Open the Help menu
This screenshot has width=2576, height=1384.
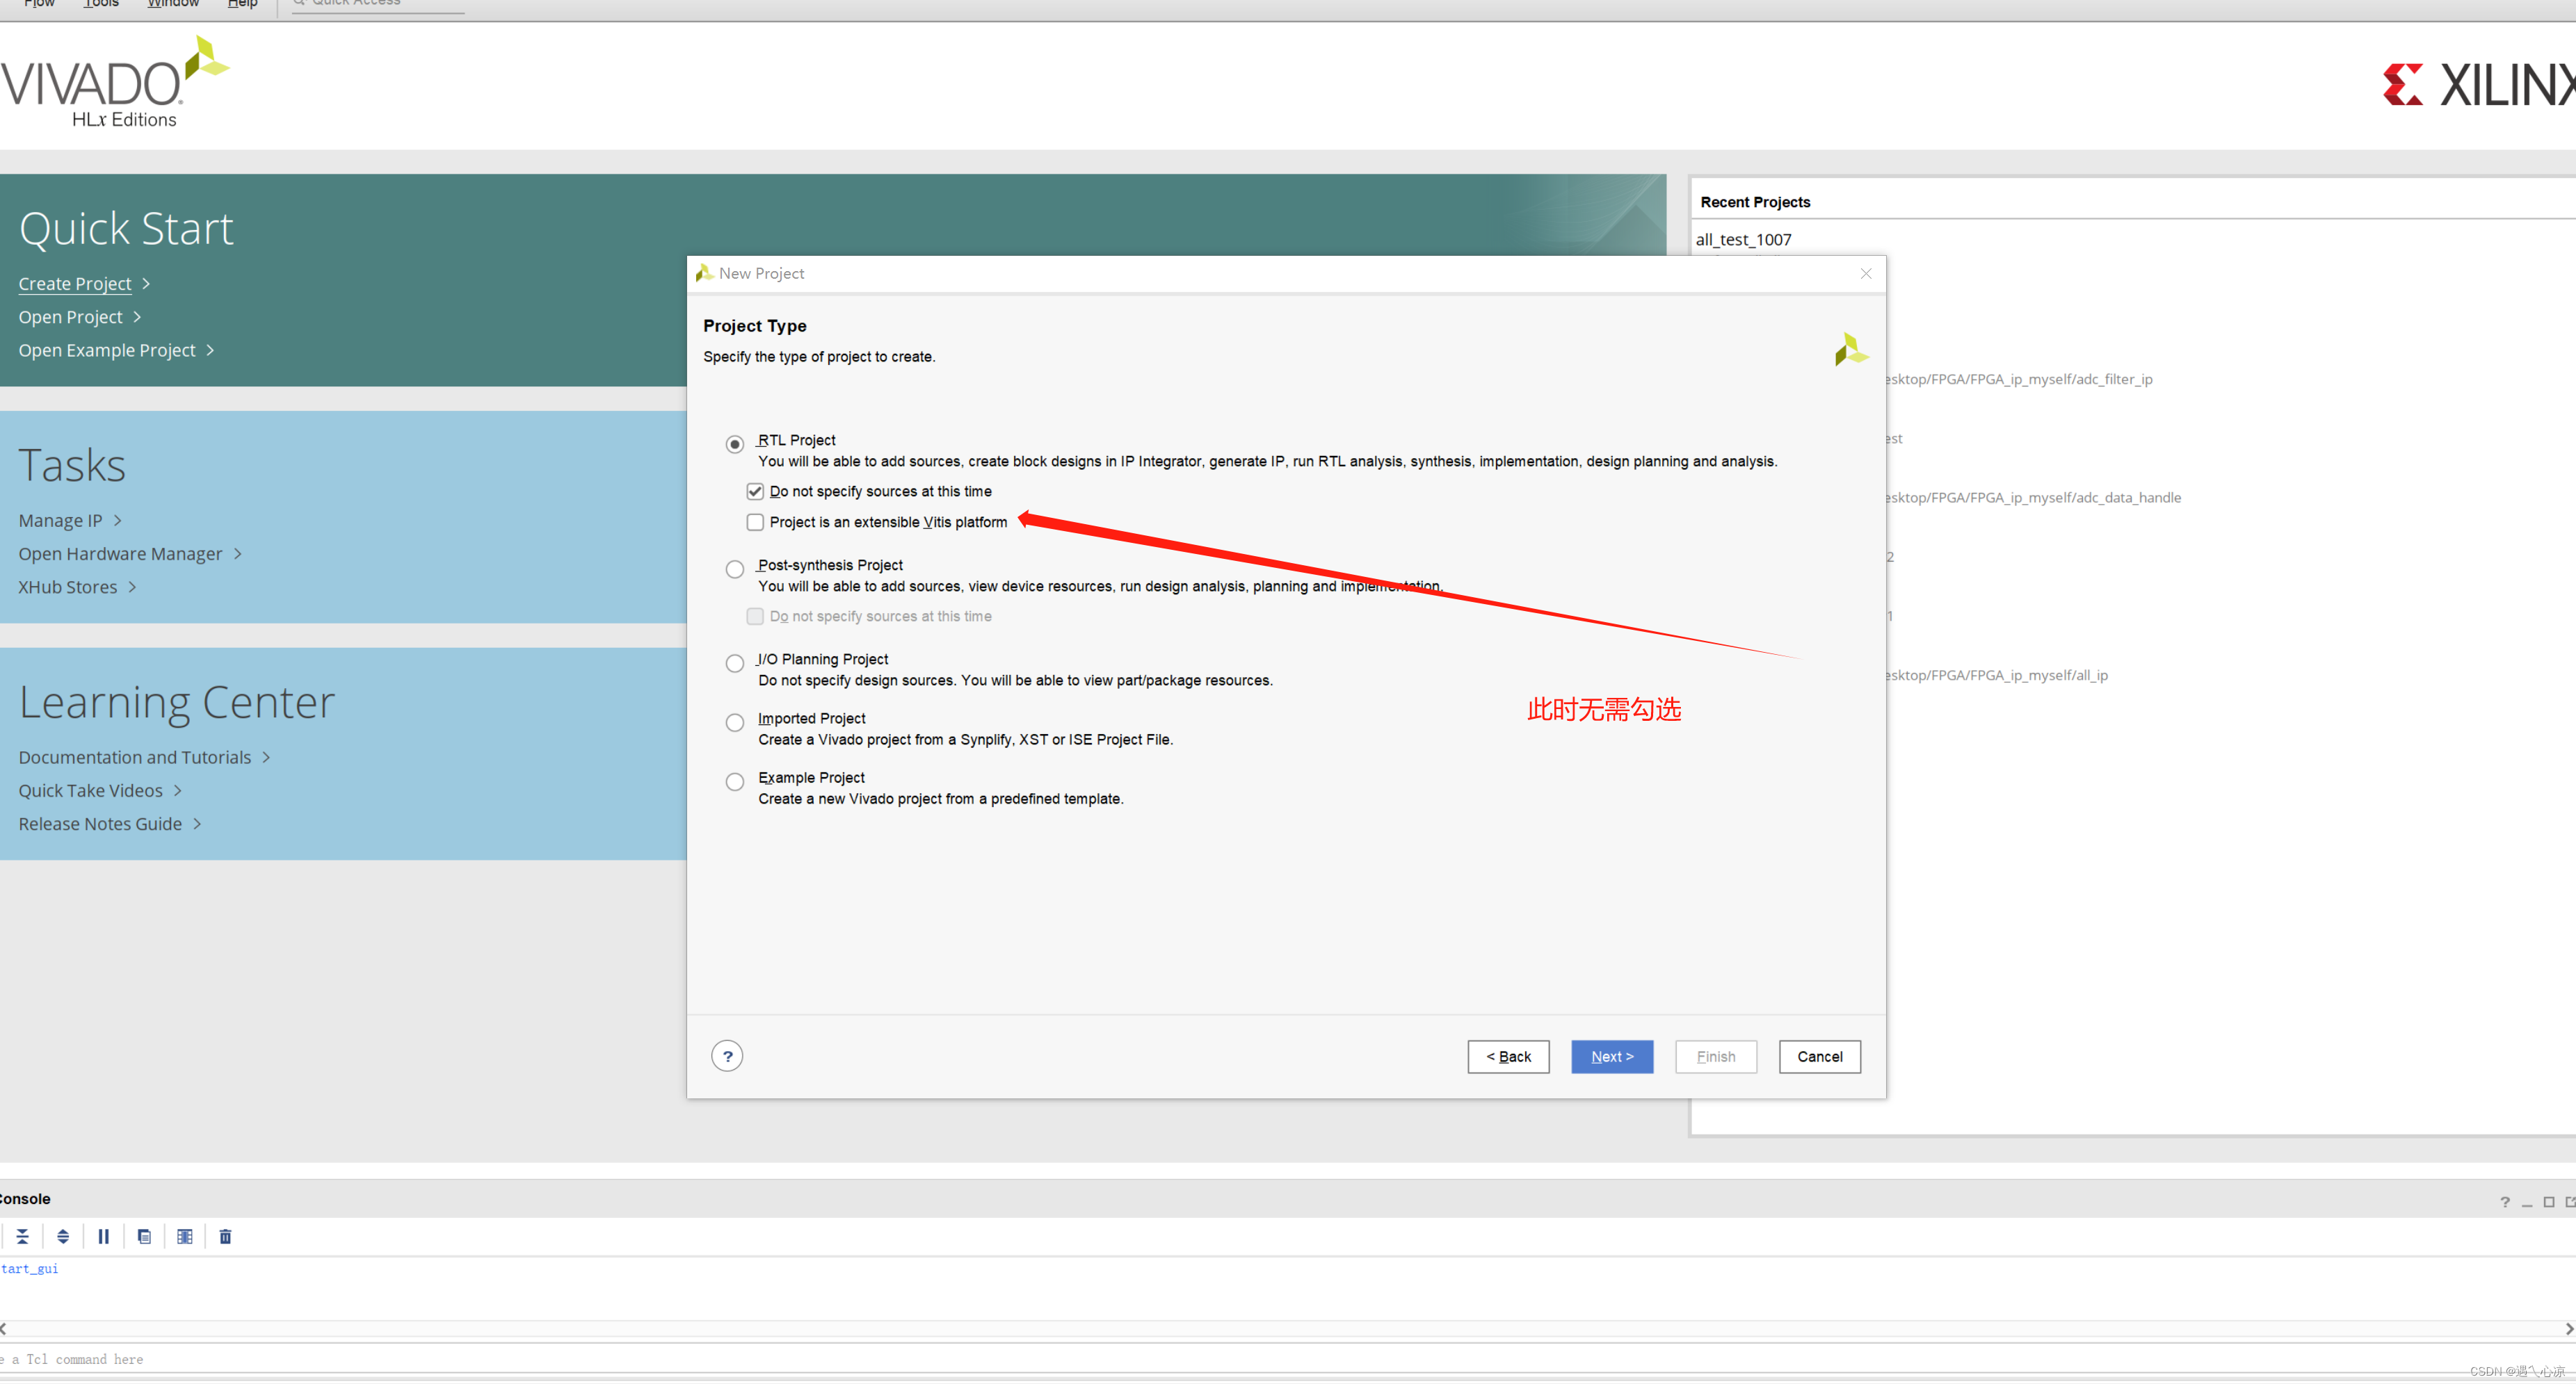(x=242, y=4)
